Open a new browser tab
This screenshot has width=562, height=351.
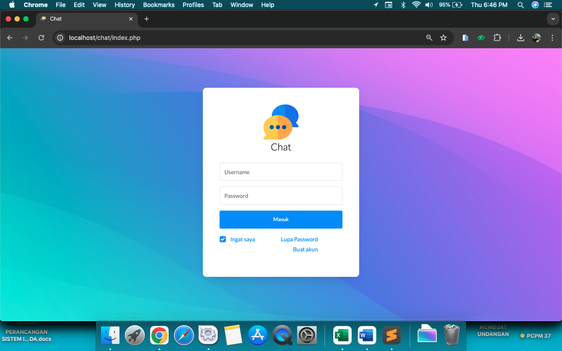coord(147,19)
